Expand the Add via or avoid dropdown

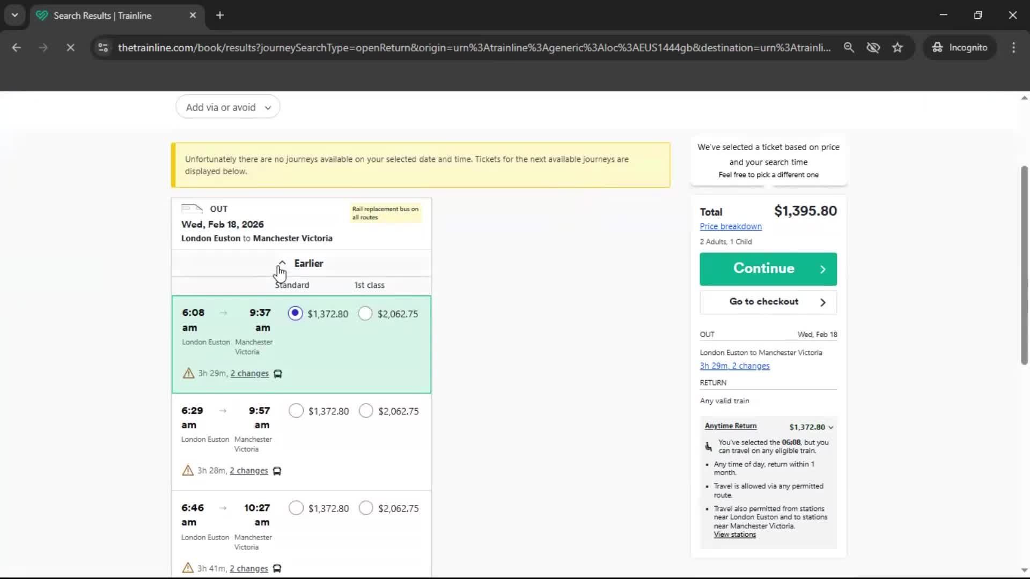pos(227,107)
